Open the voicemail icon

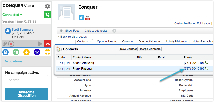click(37, 52)
